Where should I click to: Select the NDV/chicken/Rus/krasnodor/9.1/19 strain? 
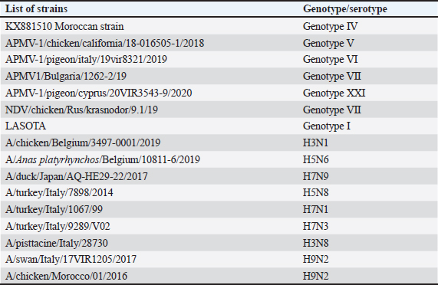(81, 110)
